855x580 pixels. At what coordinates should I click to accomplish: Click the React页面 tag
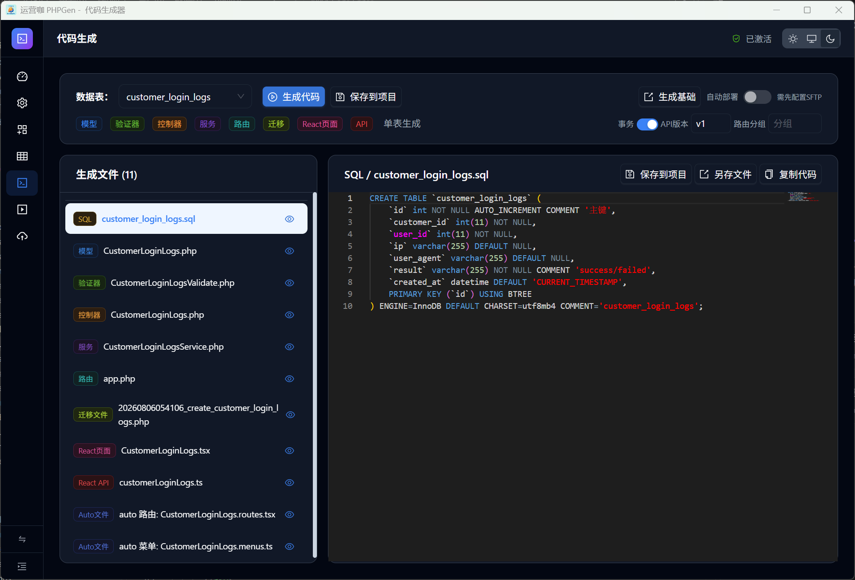(x=320, y=124)
